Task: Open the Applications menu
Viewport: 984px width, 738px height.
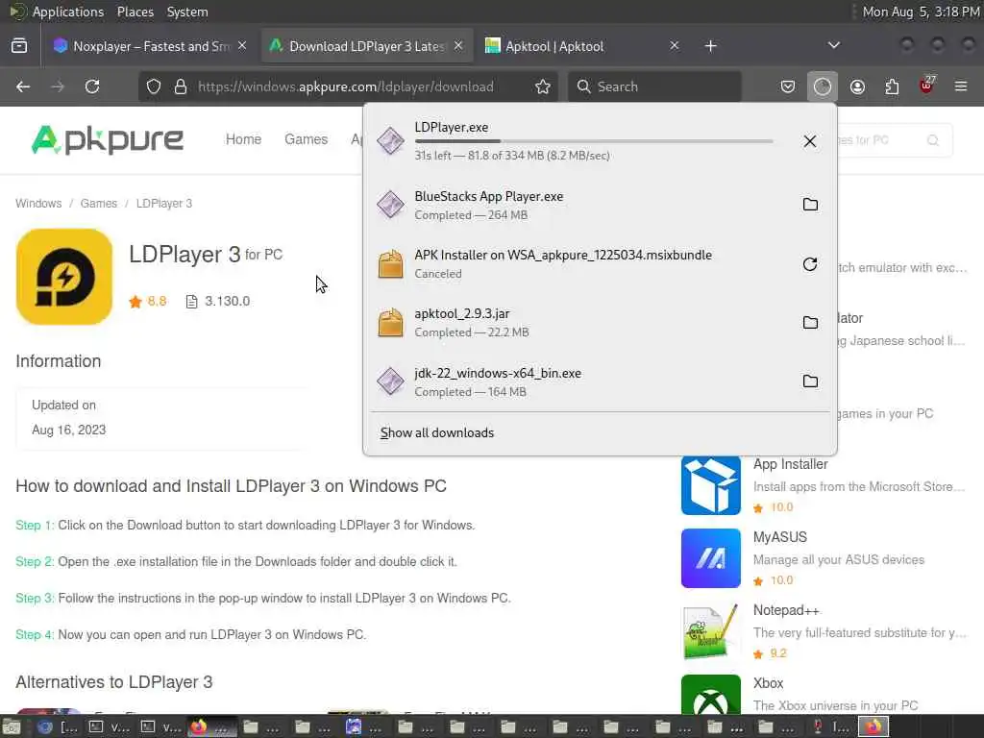Action: pos(68,12)
